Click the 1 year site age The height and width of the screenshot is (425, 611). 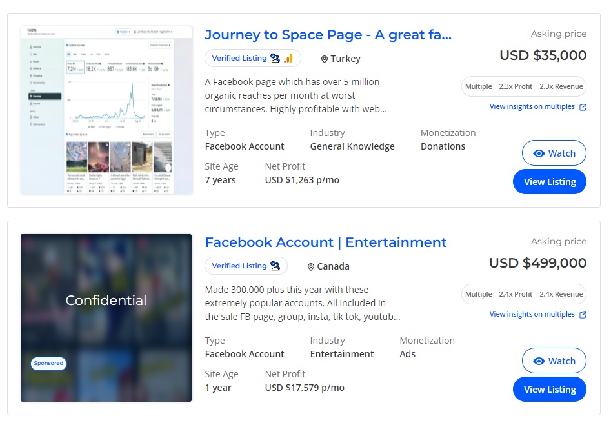[218, 388]
